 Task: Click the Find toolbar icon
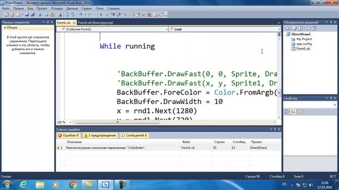59,15
